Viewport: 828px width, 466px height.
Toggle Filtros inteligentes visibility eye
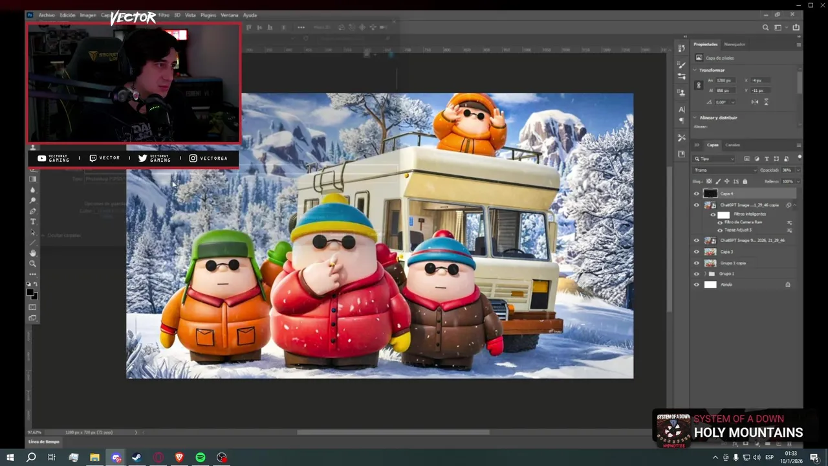pyautogui.click(x=714, y=214)
